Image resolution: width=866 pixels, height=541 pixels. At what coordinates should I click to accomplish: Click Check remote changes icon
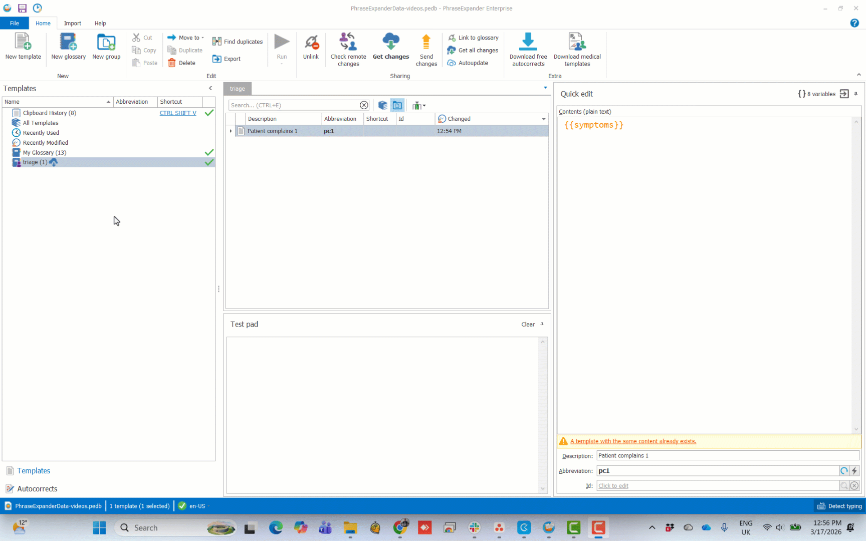[348, 42]
